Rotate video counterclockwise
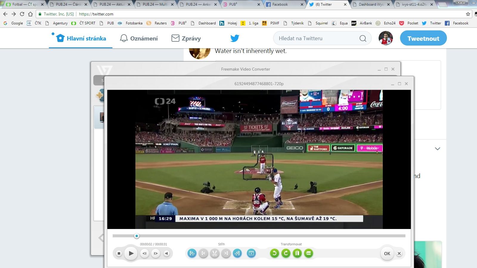Viewport: 477px width, 268px height. pyautogui.click(x=274, y=253)
